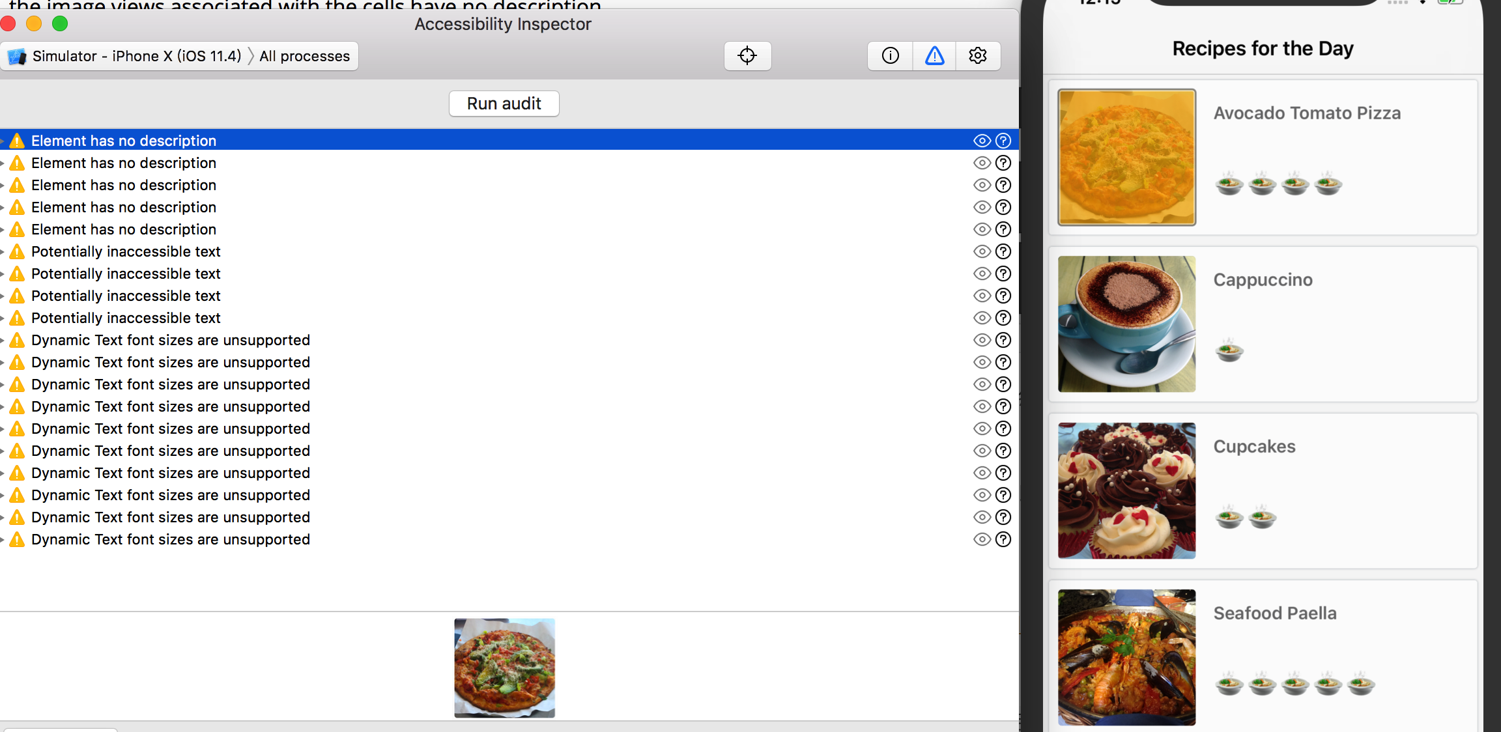This screenshot has height=732, width=1501.
Task: Toggle eye preview on selected no description row
Action: [982, 141]
